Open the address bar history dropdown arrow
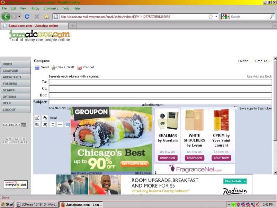The image size is (277, 208). click(216, 17)
